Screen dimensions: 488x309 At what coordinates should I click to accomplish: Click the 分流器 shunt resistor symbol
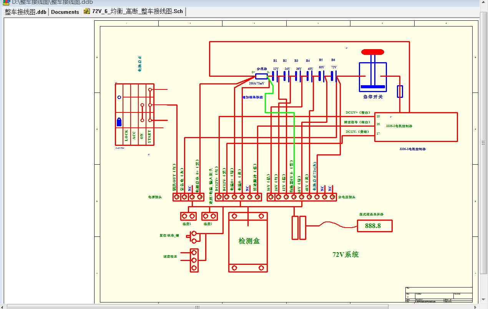tap(261, 76)
